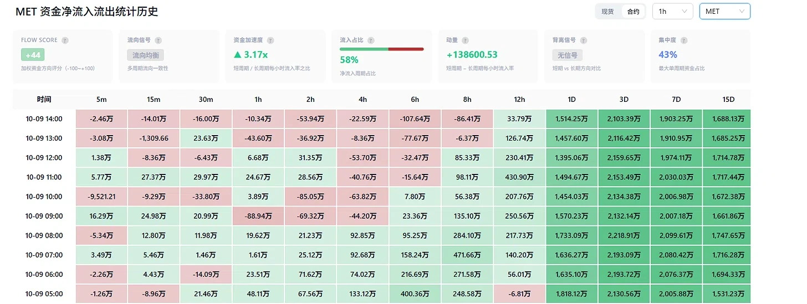Click the 无信号 divergence badge
Screen dimensions: 807x304
567,55
